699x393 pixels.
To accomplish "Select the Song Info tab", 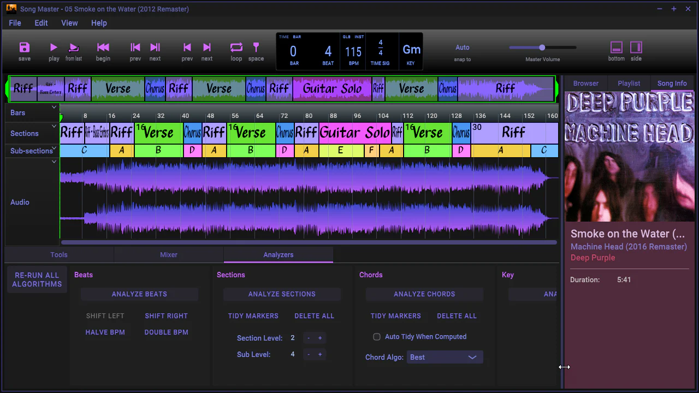I will [672, 84].
